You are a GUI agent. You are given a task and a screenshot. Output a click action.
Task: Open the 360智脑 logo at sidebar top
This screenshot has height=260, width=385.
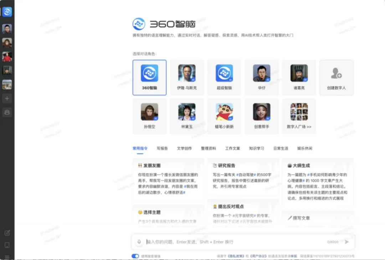(7, 12)
